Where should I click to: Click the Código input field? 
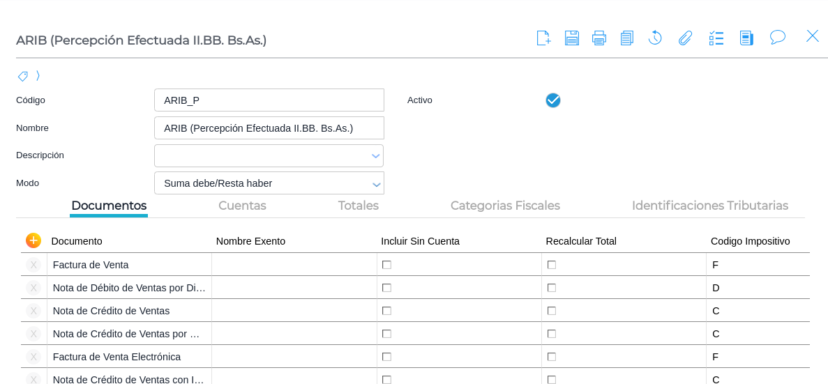tap(269, 100)
